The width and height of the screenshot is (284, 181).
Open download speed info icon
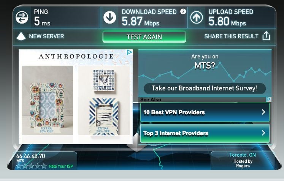click(183, 11)
